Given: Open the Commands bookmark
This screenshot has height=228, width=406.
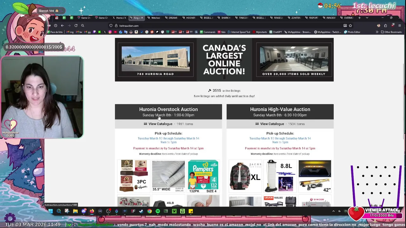Looking at the screenshot, I should coord(207,32).
